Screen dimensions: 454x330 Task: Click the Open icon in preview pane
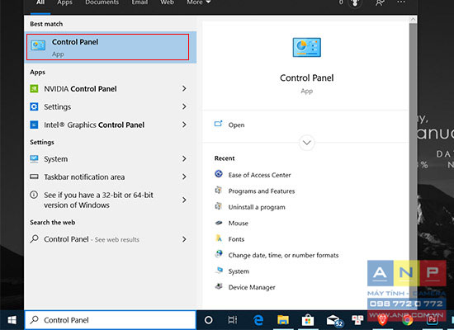[x=218, y=124]
